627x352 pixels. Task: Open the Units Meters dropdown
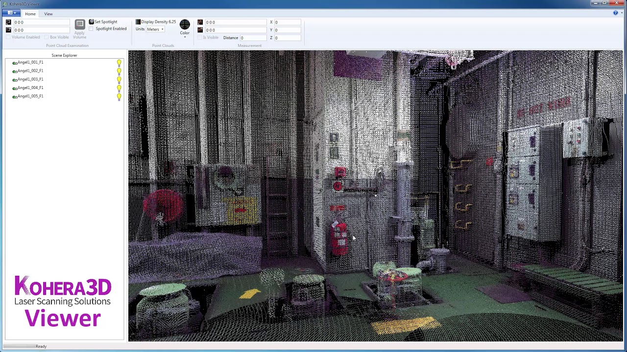coord(156,29)
